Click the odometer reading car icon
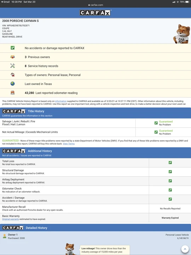 (x=12, y=92)
